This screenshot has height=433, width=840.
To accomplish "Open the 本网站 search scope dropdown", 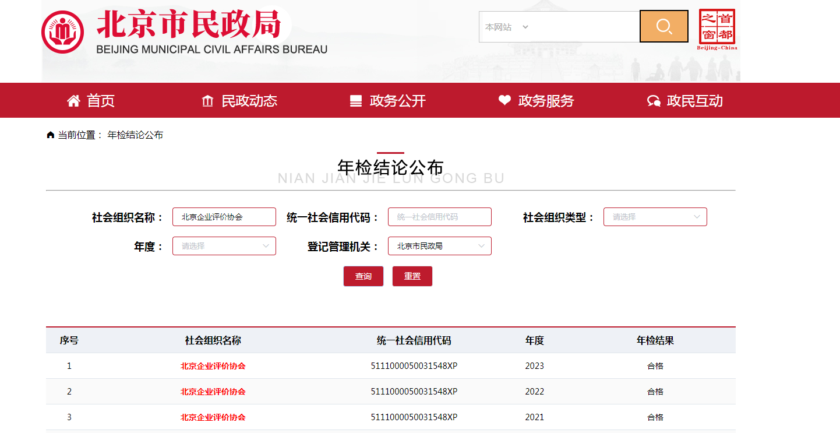I will pyautogui.click(x=506, y=27).
